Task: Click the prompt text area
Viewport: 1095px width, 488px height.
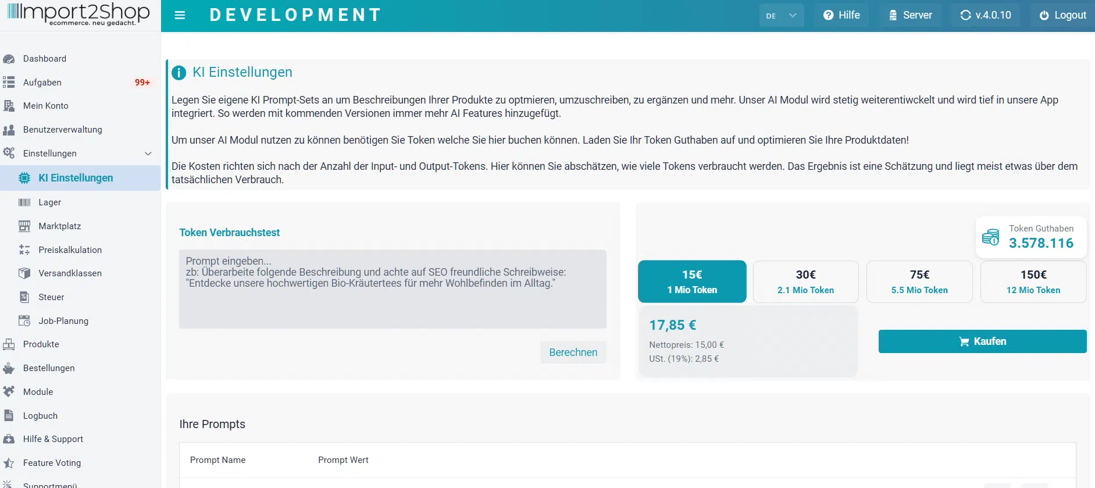Action: [393, 289]
